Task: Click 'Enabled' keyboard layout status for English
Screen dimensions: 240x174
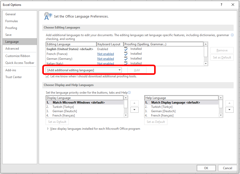Action: coord(103,49)
